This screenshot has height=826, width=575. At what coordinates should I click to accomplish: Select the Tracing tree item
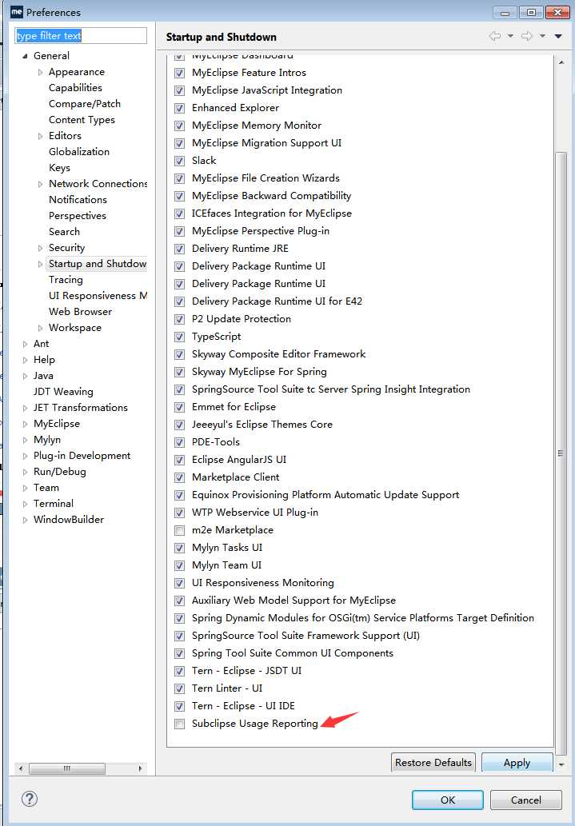pos(66,279)
